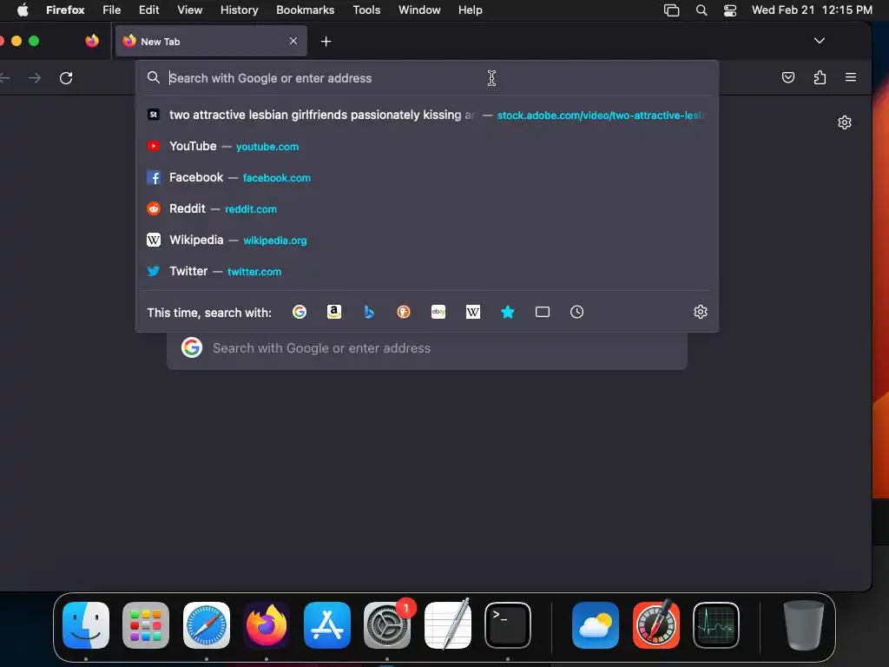The height and width of the screenshot is (667, 889).
Task: Search bookmarks using the star icon
Action: click(507, 312)
